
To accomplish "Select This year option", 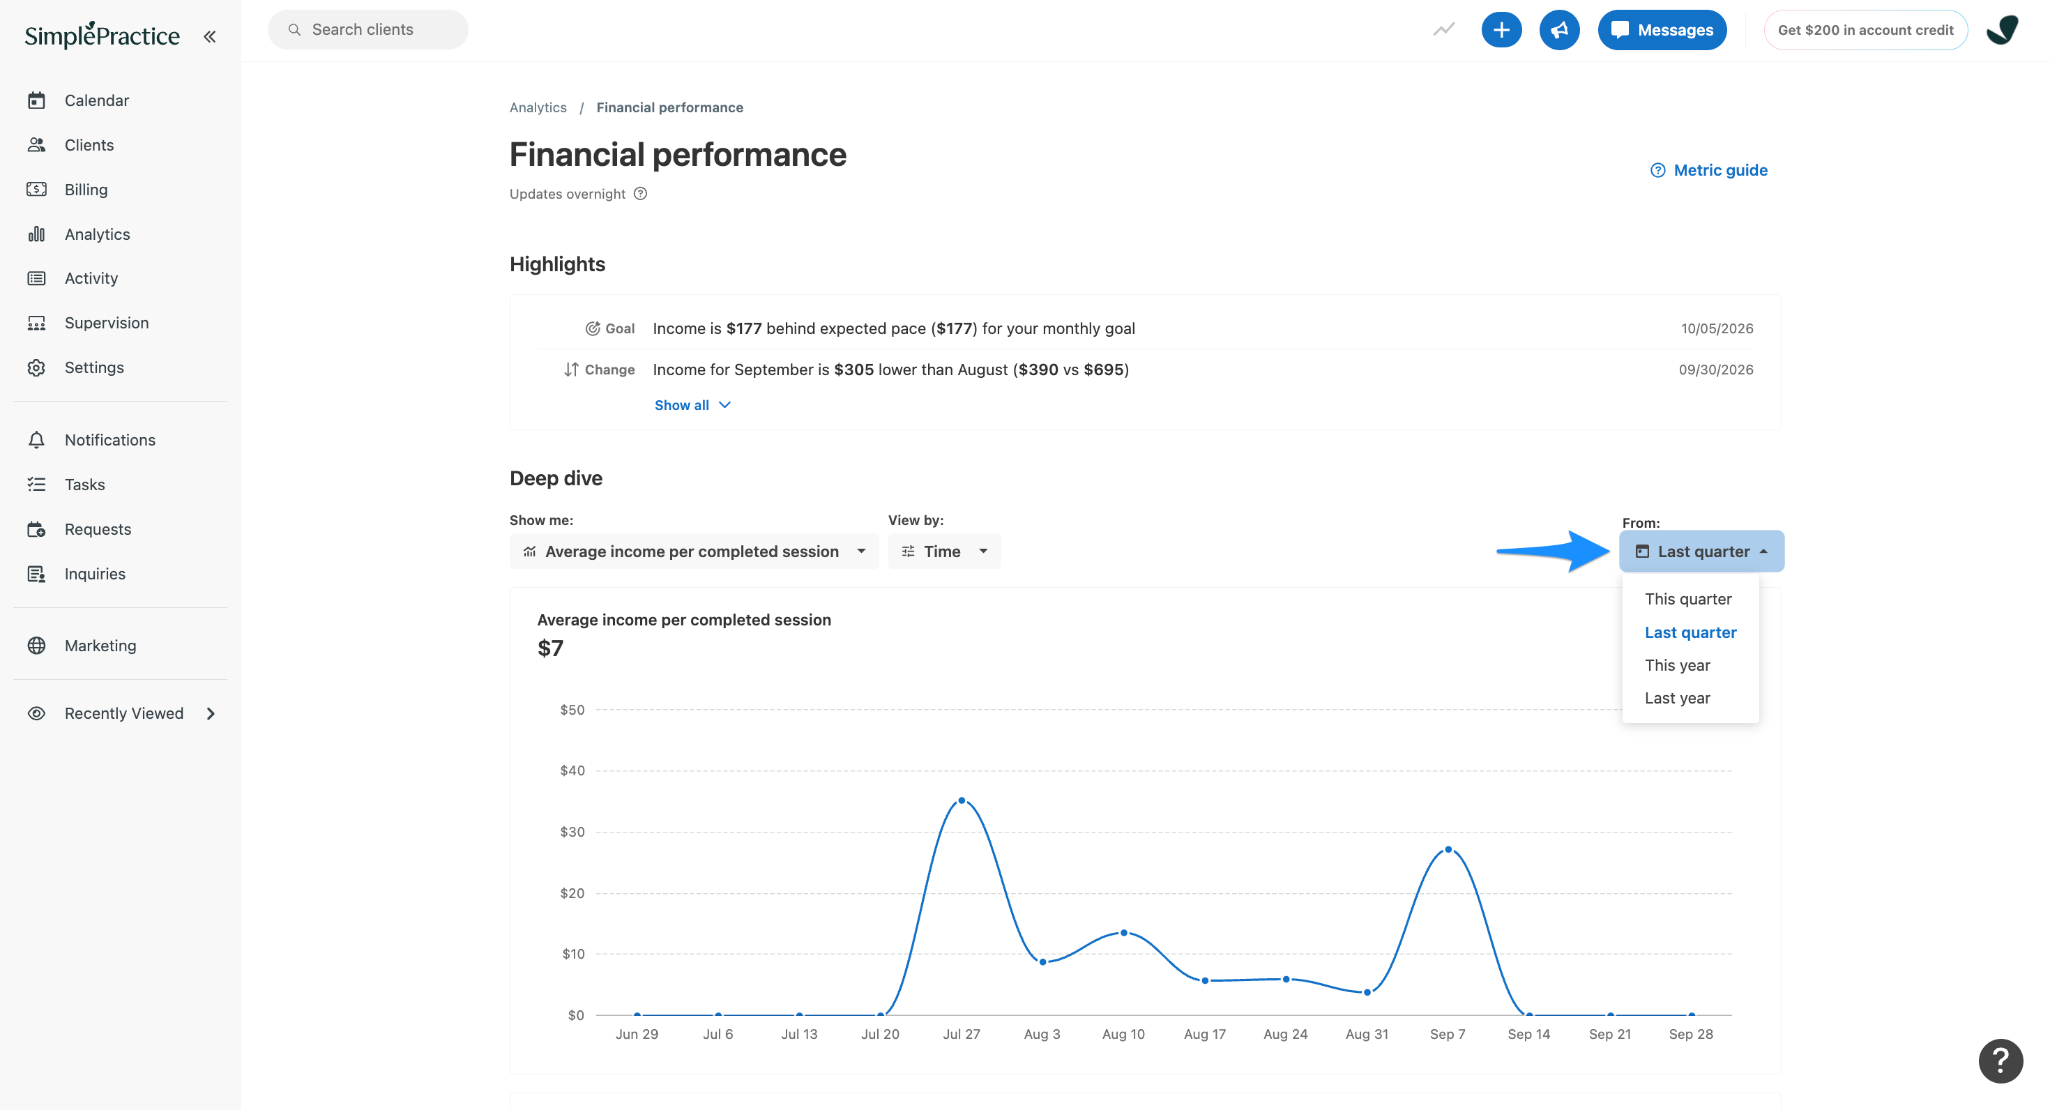I will 1677,665.
